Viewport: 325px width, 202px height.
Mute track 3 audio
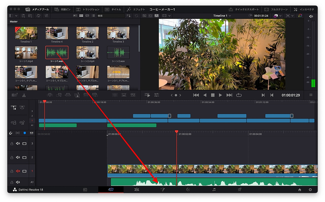(18, 144)
